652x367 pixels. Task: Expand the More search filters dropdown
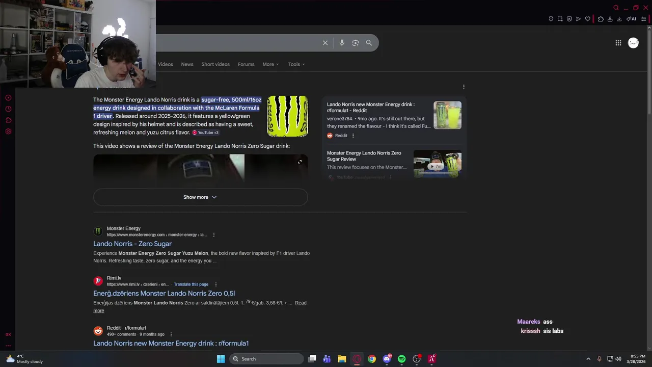click(270, 64)
